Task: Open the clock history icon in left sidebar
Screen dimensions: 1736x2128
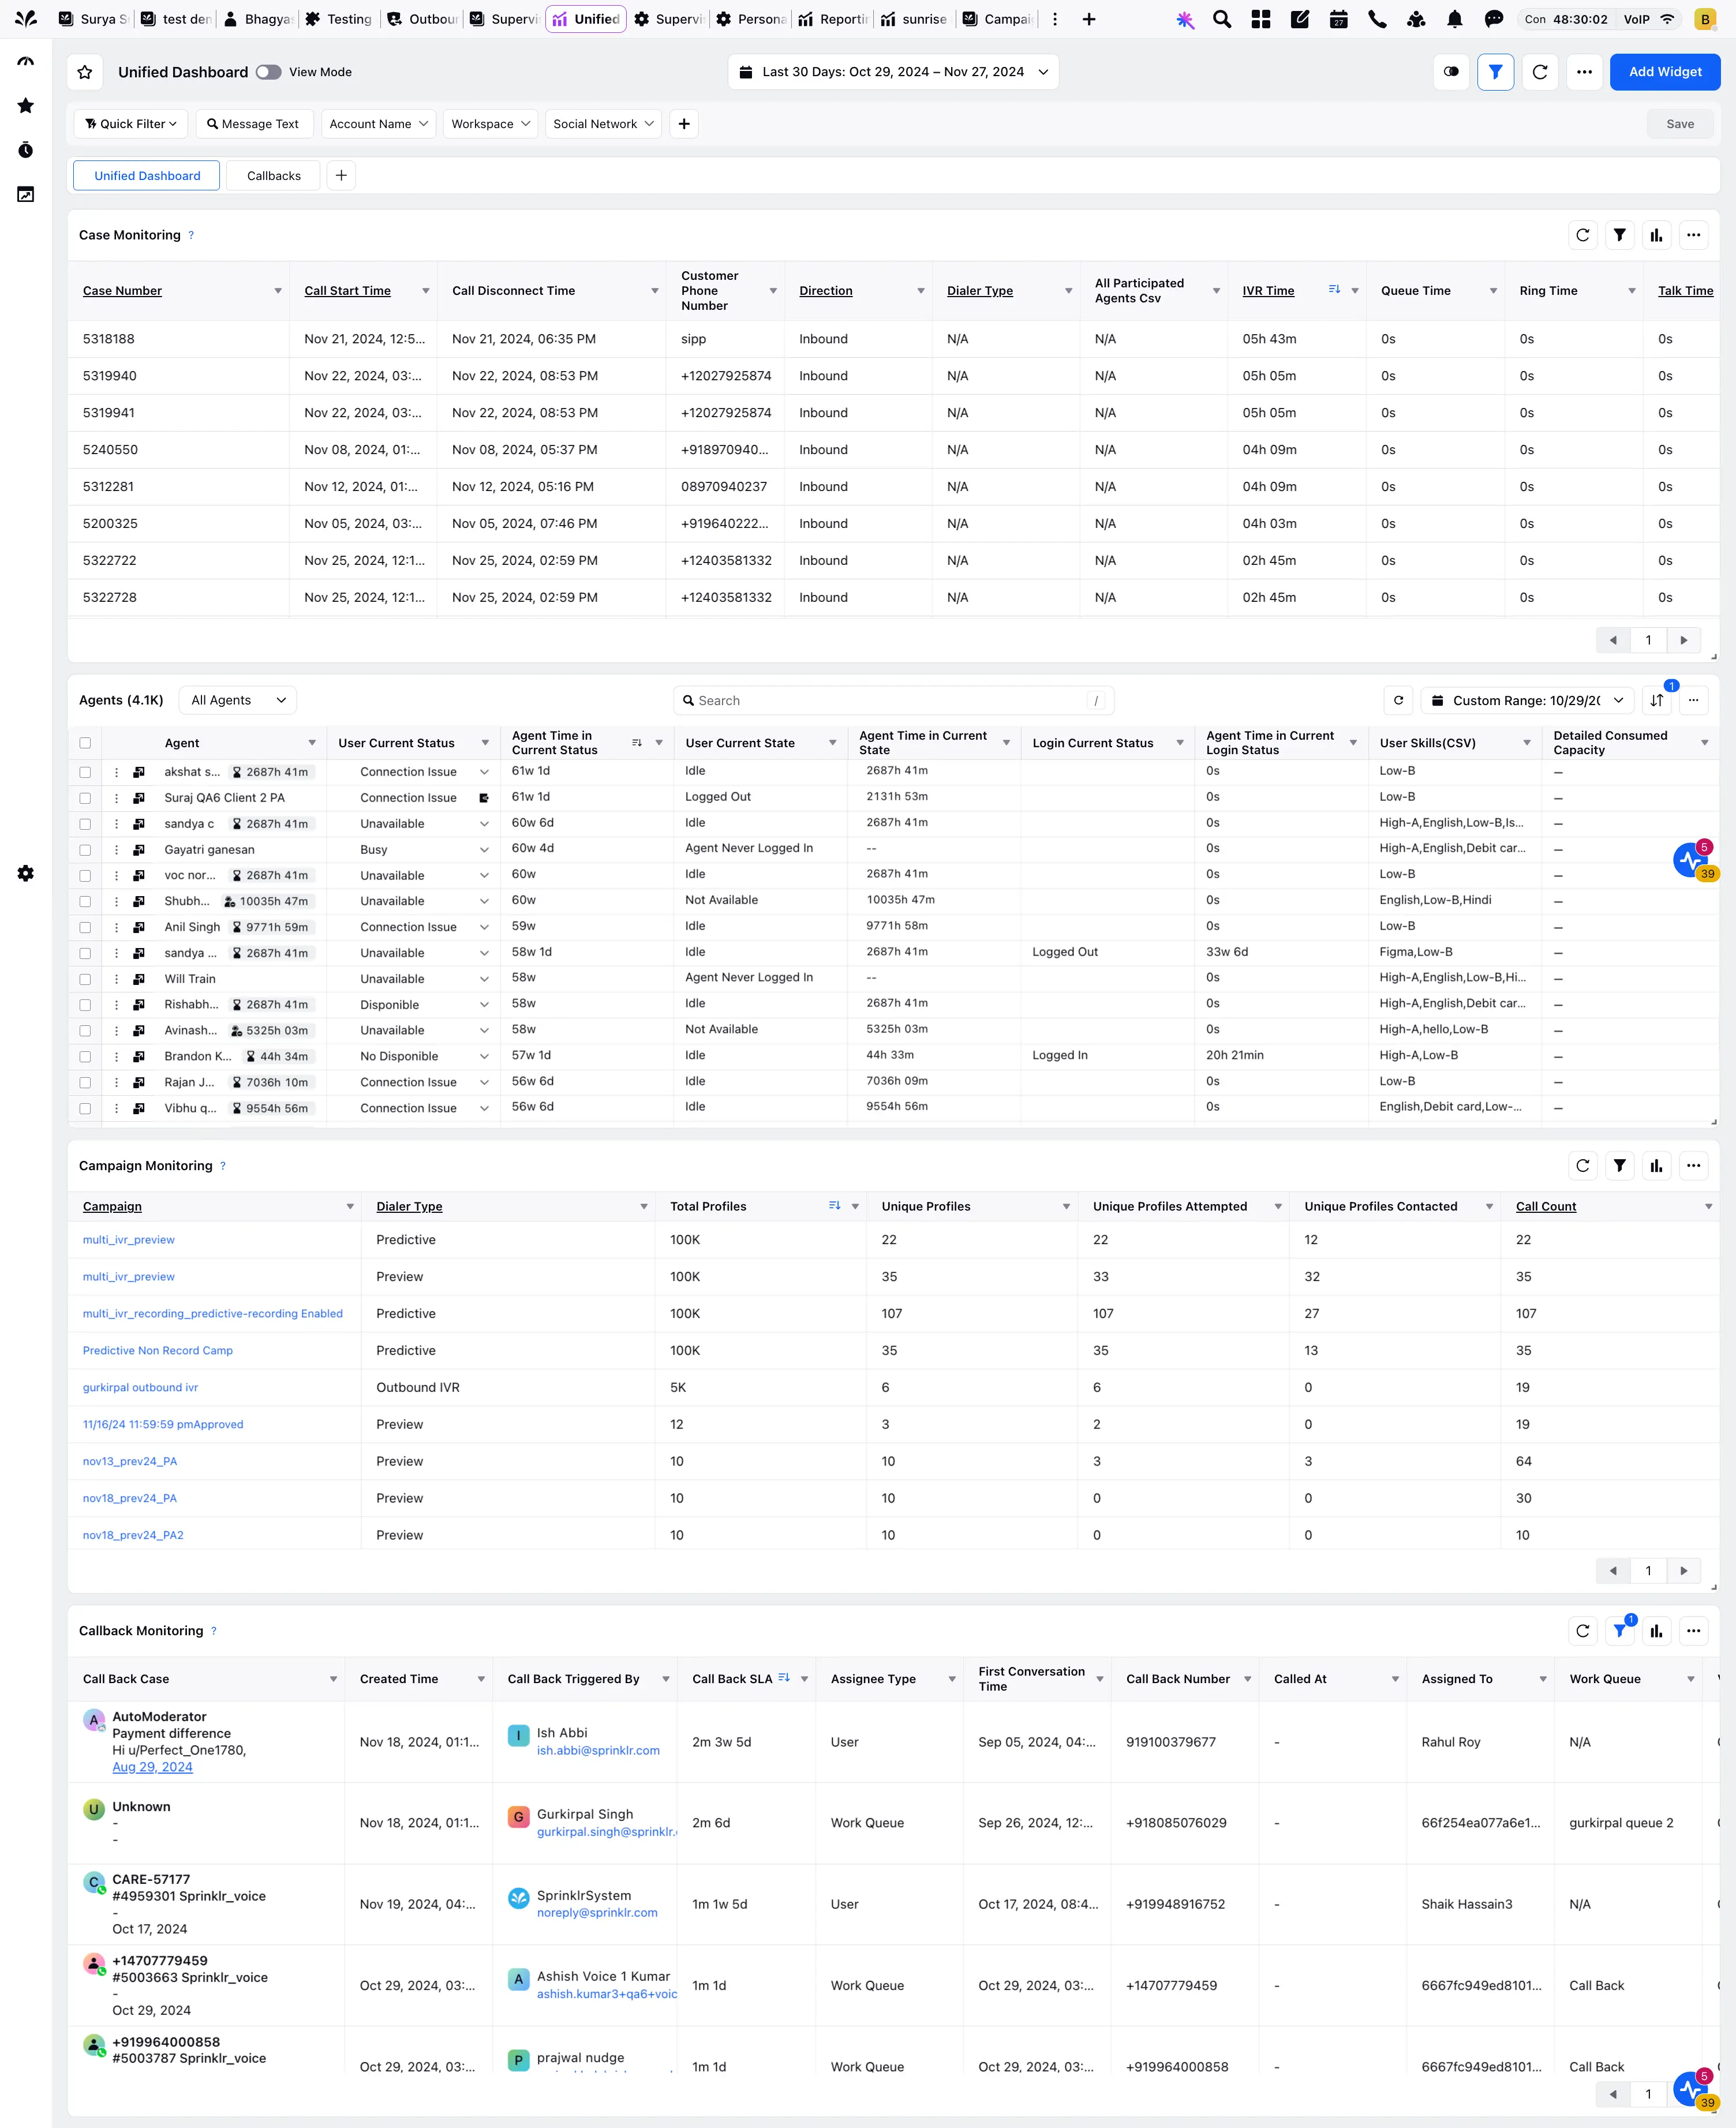Action: coord(25,150)
